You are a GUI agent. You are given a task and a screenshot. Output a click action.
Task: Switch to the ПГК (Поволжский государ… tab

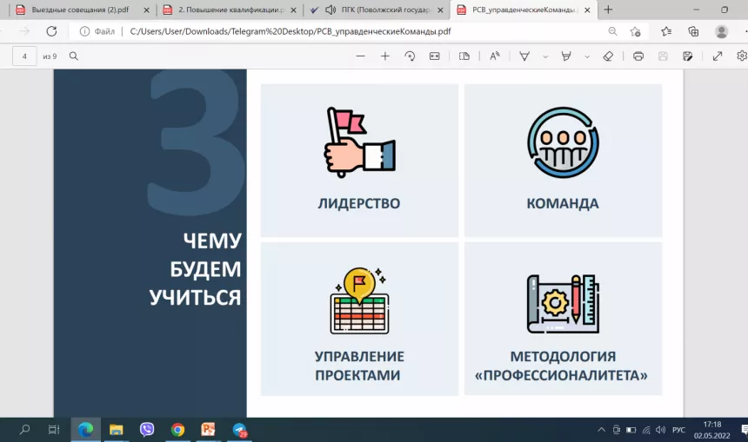(376, 10)
